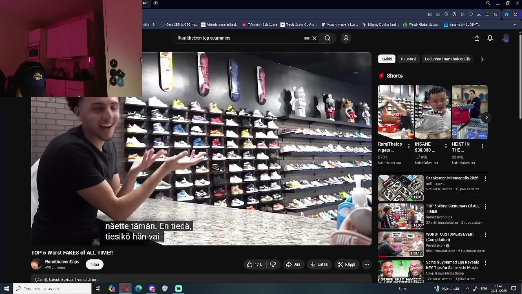Show more filter chips with the right arrow
The height and width of the screenshot is (294, 522).
(x=482, y=59)
